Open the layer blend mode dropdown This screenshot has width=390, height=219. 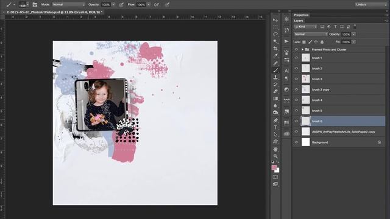click(x=311, y=34)
